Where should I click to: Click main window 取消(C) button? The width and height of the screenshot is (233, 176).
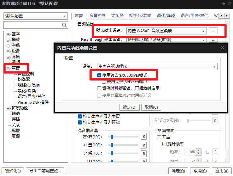[x=200, y=171]
